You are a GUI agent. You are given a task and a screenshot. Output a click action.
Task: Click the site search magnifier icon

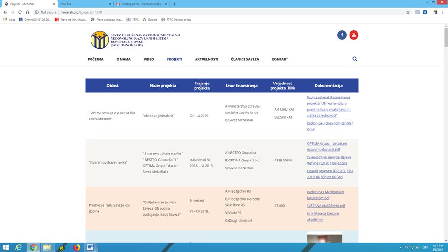355,59
